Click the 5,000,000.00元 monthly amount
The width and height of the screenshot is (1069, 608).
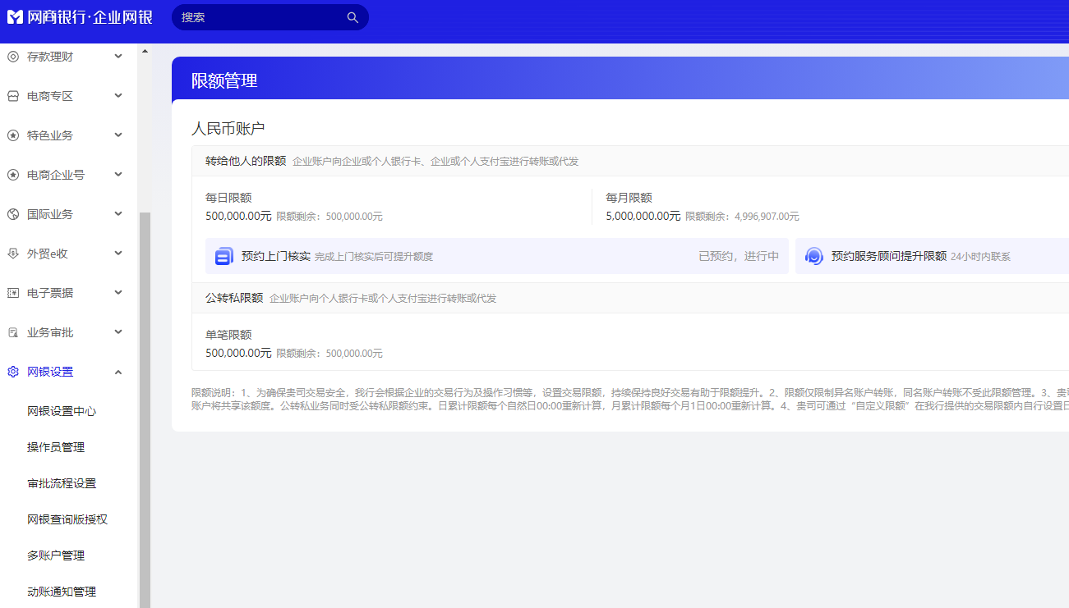[x=643, y=216]
